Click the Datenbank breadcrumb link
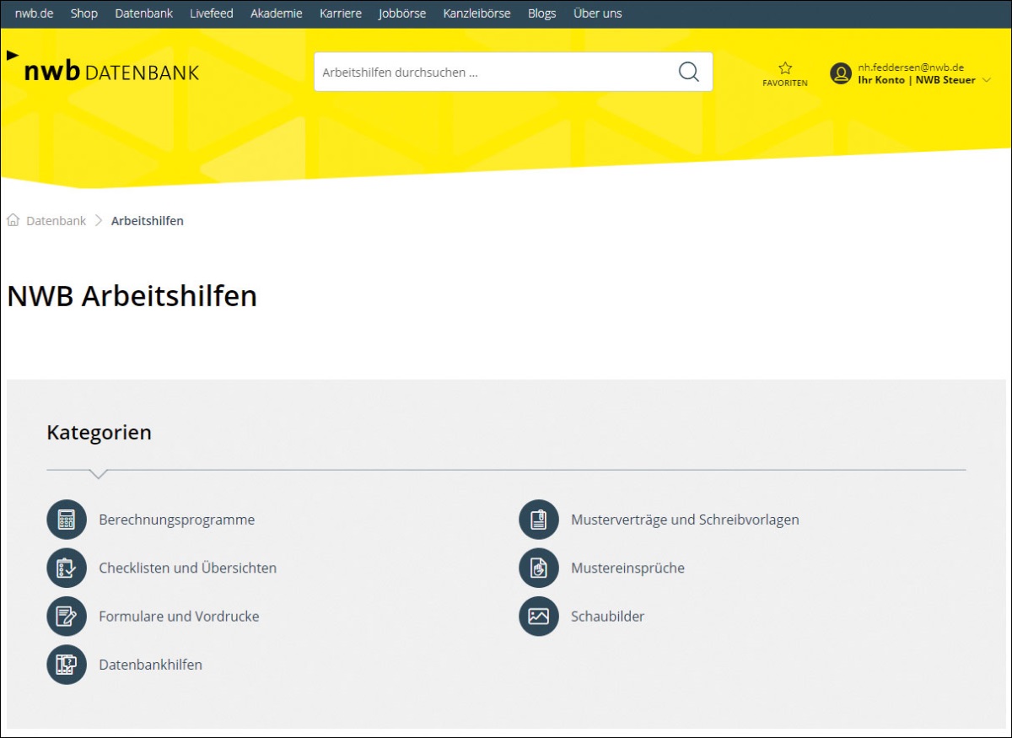Screen dimensions: 1012x738 pyautogui.click(x=57, y=221)
